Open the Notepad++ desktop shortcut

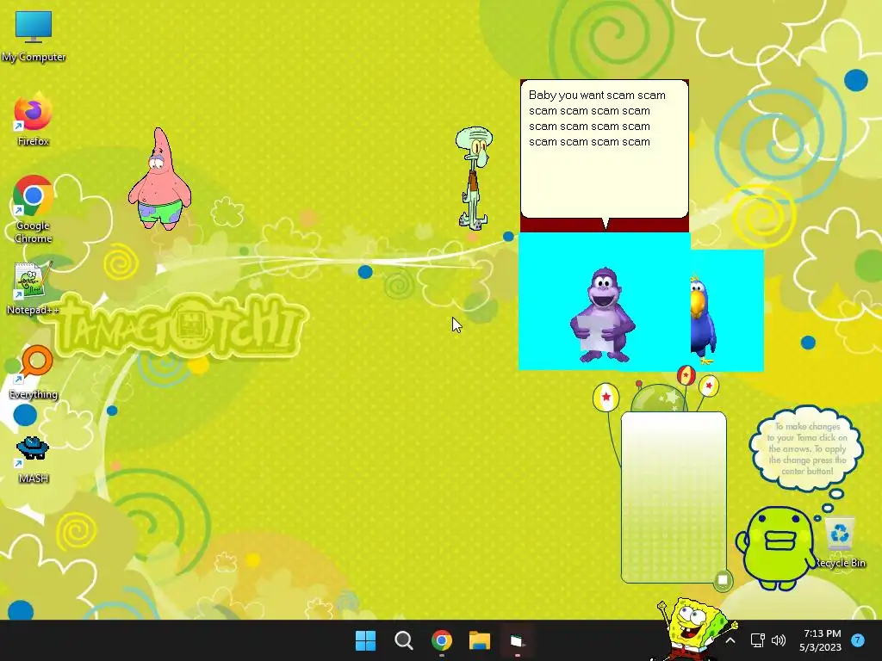click(34, 288)
